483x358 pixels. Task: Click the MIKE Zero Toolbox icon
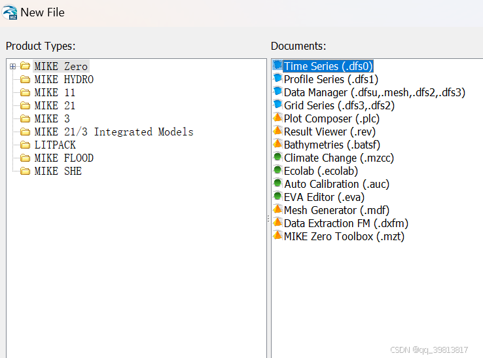(x=277, y=236)
